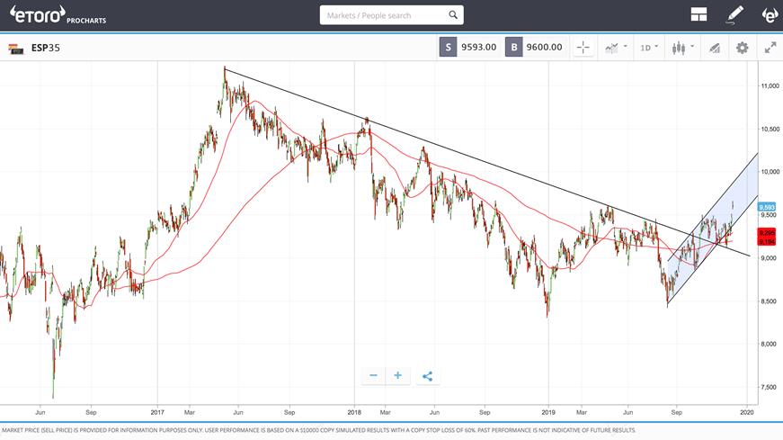The height and width of the screenshot is (440, 783).
Task: Select the pencil drawing tool
Action: tap(735, 14)
